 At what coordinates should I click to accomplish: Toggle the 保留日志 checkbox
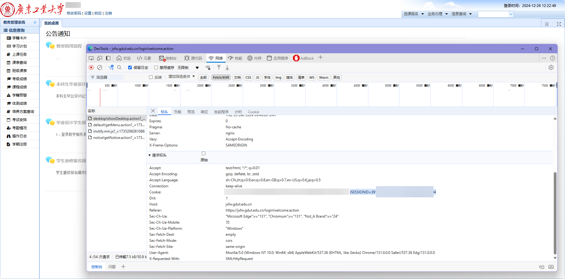tap(130, 67)
